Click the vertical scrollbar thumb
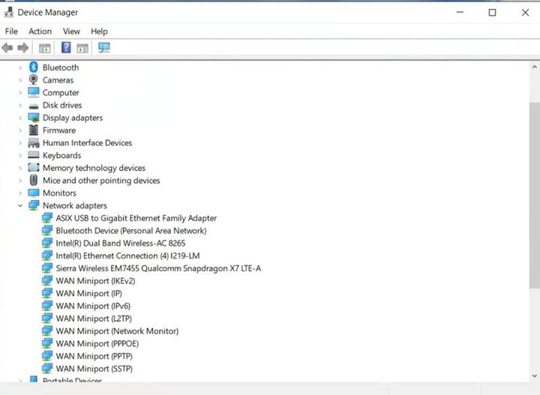This screenshot has width=540, height=395. tap(535, 195)
